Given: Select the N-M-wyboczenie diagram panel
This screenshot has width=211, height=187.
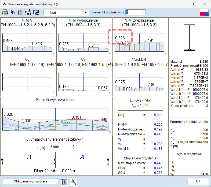Looking at the screenshot, I should pyautogui.click(x=84, y=37).
